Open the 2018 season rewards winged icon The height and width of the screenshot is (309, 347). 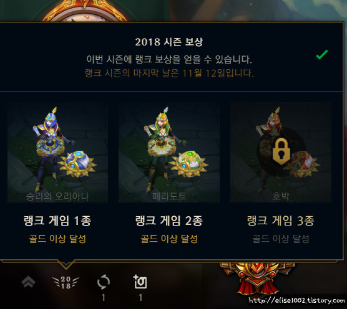(x=66, y=282)
